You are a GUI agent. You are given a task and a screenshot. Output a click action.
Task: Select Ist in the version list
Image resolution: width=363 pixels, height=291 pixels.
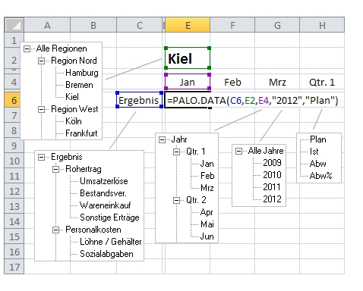tap(314, 152)
